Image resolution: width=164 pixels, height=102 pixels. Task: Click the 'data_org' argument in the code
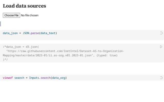(58, 78)
